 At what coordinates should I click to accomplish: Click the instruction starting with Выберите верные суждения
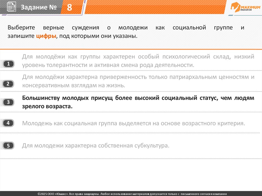(126, 32)
